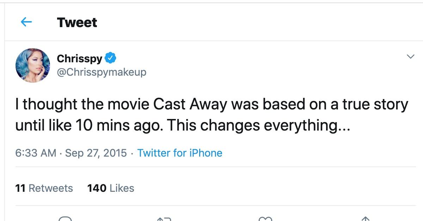
Task: Open the Chrisspy display name link
Action: [79, 58]
